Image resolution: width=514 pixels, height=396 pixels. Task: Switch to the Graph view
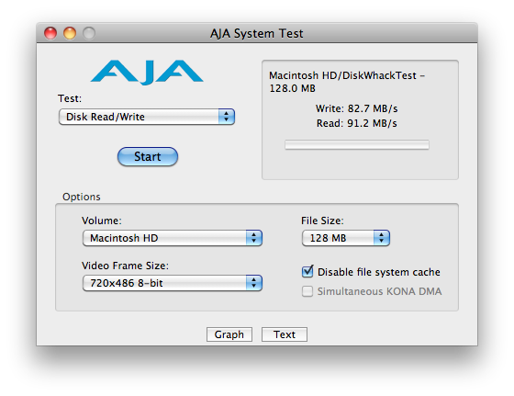pyautogui.click(x=229, y=334)
